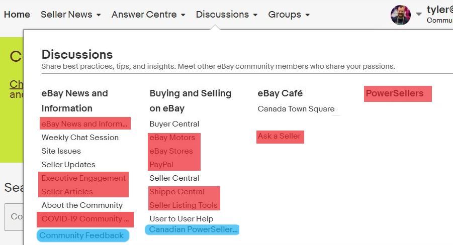Open About the Community page
Image resolution: width=453 pixels, height=245 pixels.
82,205
